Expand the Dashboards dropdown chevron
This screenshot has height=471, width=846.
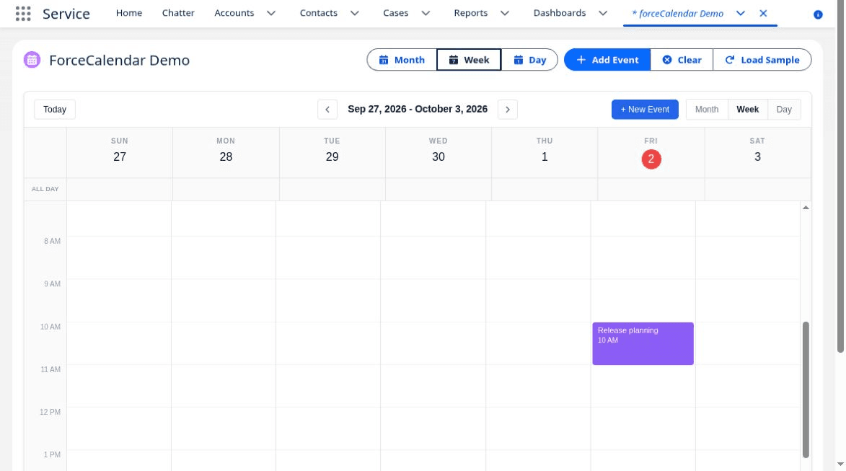pyautogui.click(x=603, y=14)
